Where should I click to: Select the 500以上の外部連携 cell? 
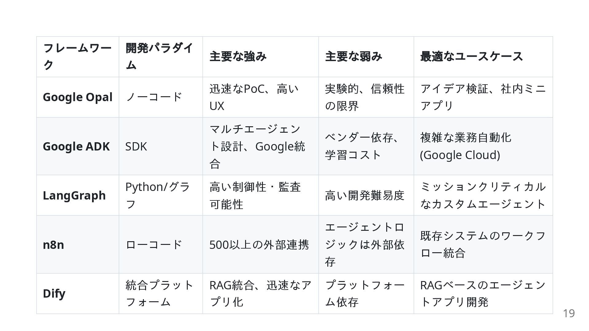(259, 245)
